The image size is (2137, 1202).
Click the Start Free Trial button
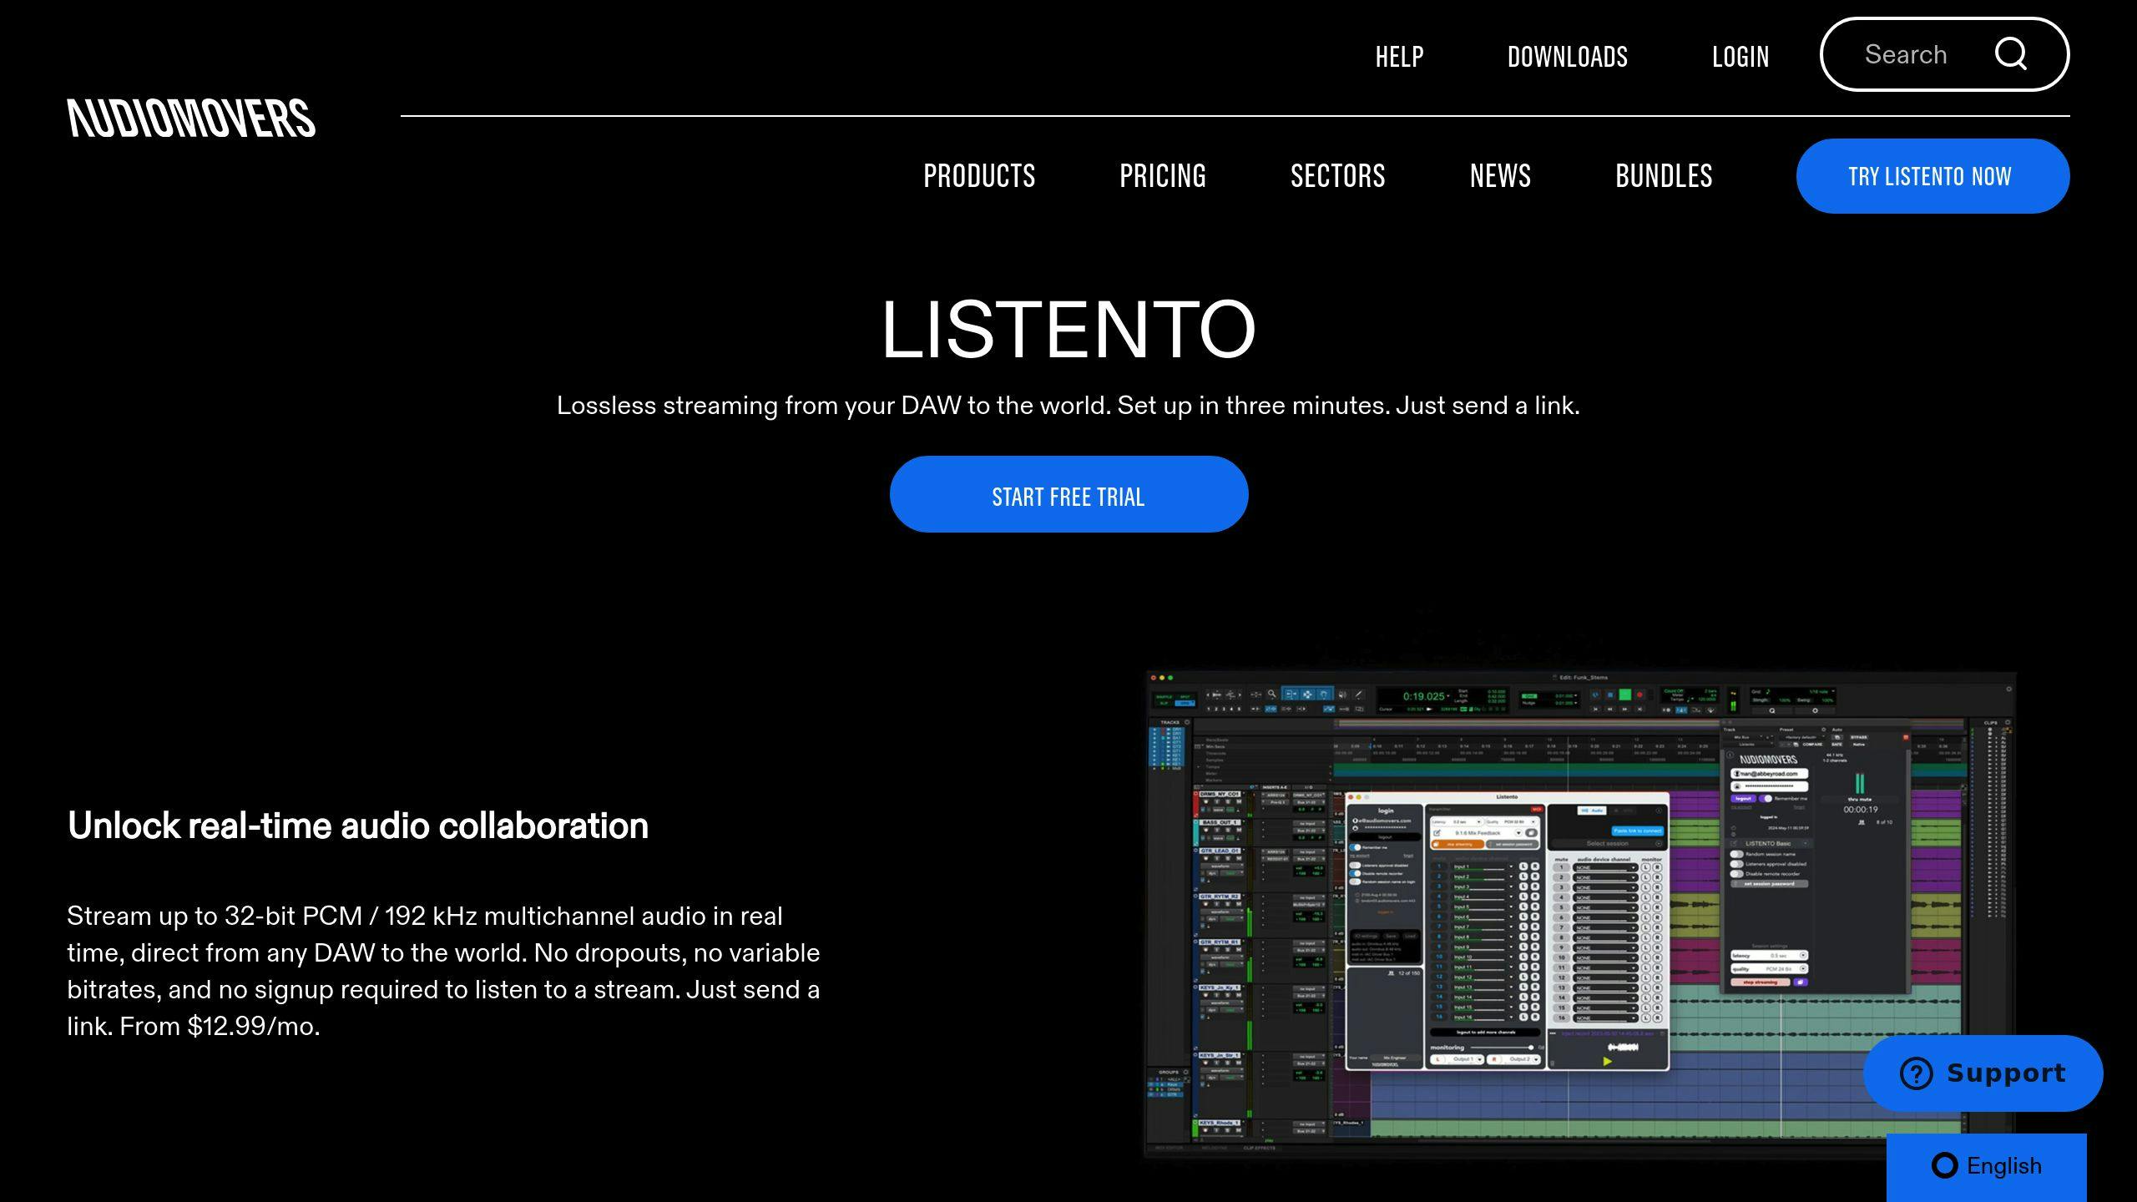click(1068, 494)
